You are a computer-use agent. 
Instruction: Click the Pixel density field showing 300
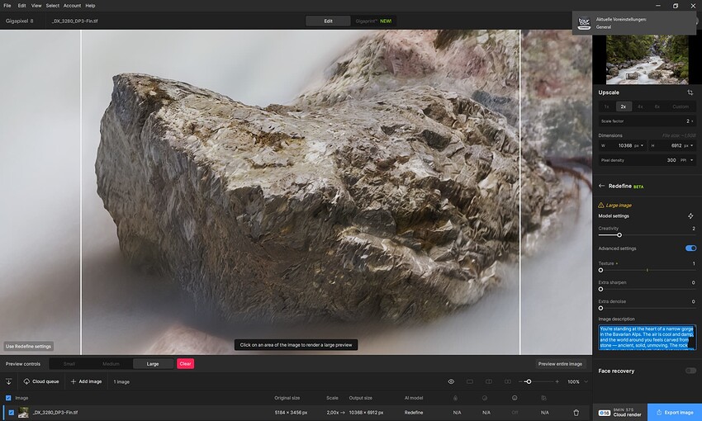(647, 160)
